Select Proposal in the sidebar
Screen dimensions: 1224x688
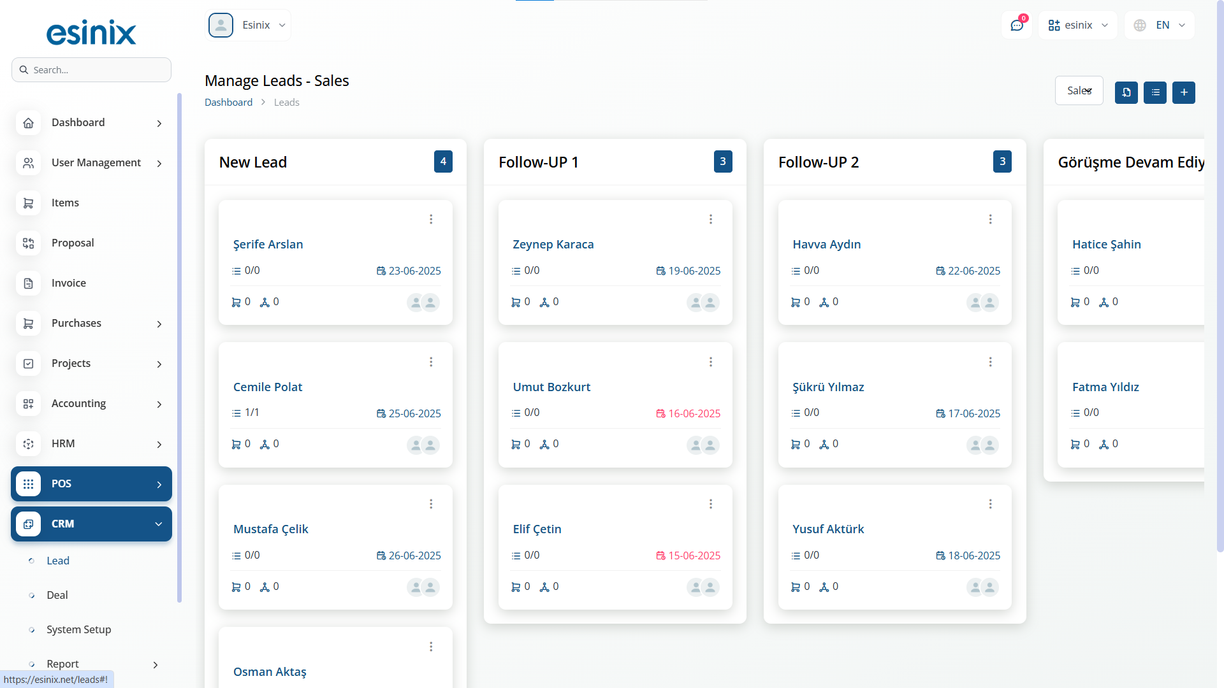pyautogui.click(x=73, y=243)
